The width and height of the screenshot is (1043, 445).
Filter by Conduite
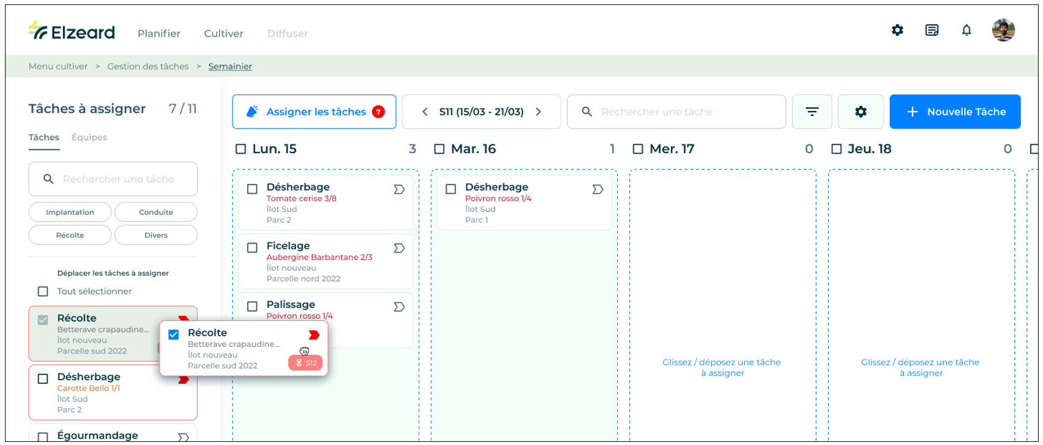point(156,212)
